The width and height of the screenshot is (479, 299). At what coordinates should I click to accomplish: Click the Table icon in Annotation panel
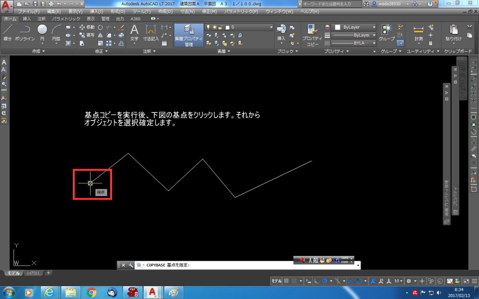[x=164, y=44]
